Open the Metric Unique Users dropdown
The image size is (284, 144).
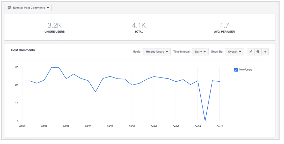tap(157, 52)
